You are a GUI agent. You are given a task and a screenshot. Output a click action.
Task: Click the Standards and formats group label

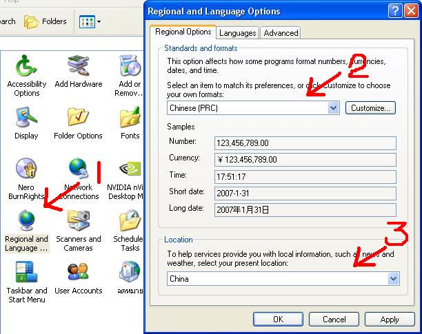(x=201, y=48)
